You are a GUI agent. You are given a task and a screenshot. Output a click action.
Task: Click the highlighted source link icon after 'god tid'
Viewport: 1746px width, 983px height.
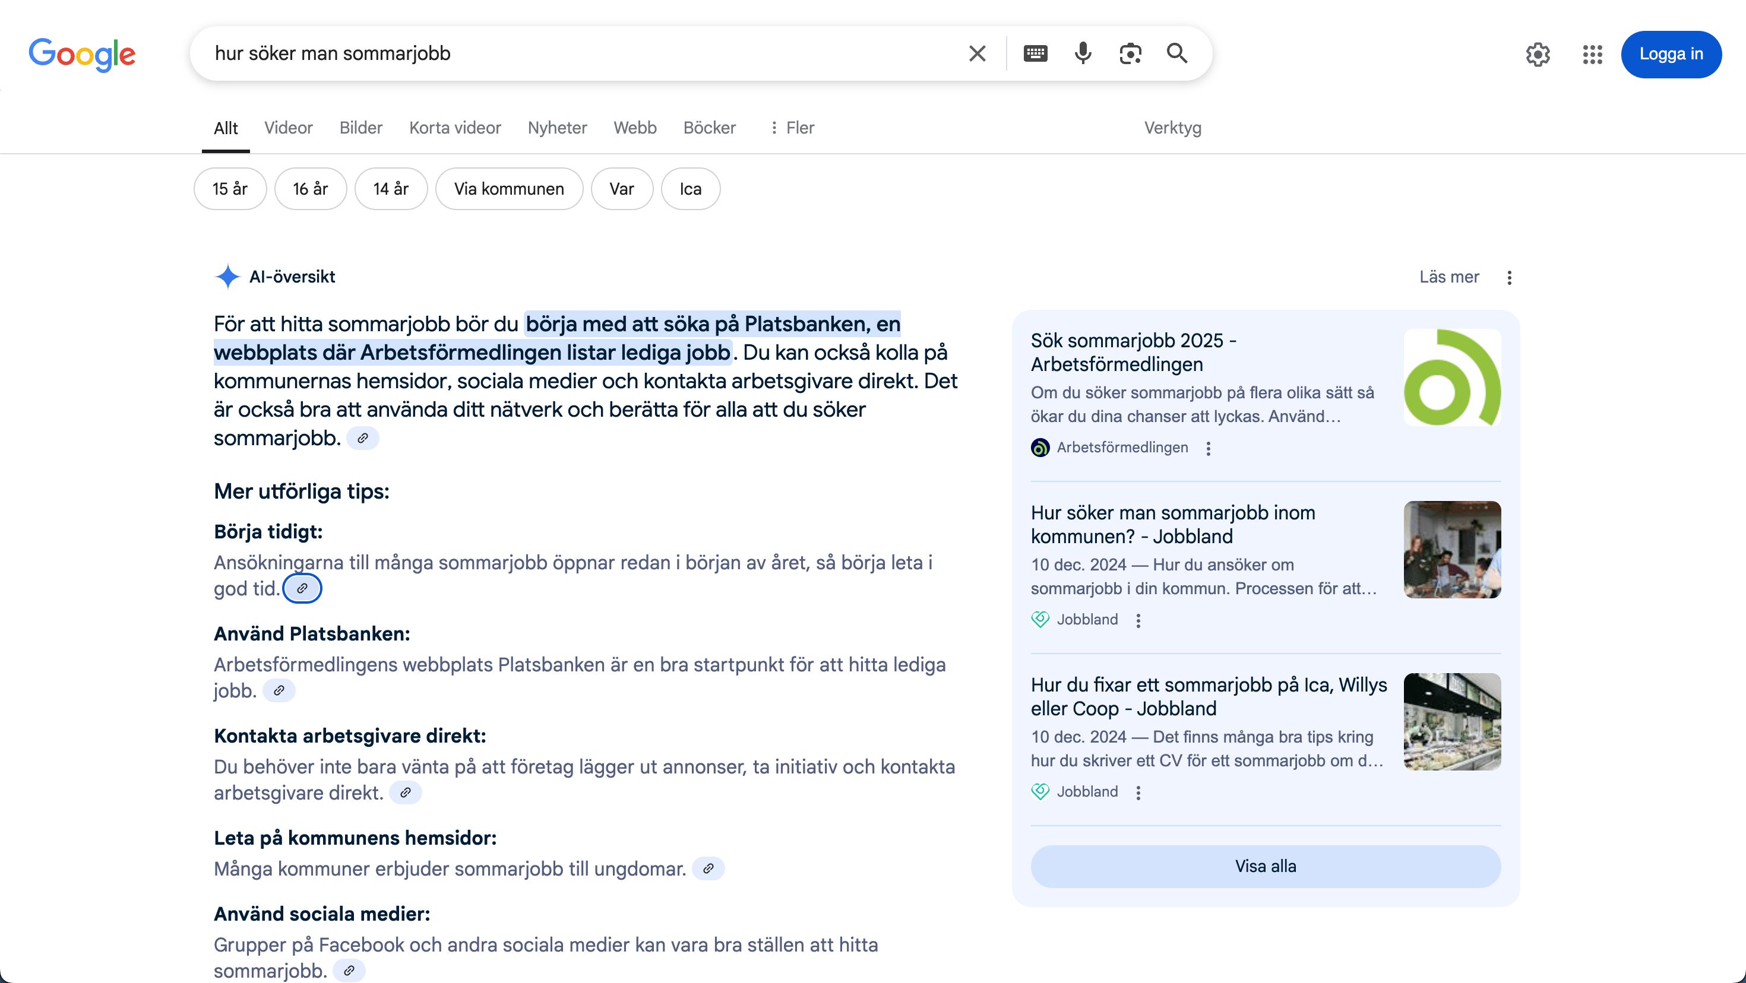[x=302, y=588]
